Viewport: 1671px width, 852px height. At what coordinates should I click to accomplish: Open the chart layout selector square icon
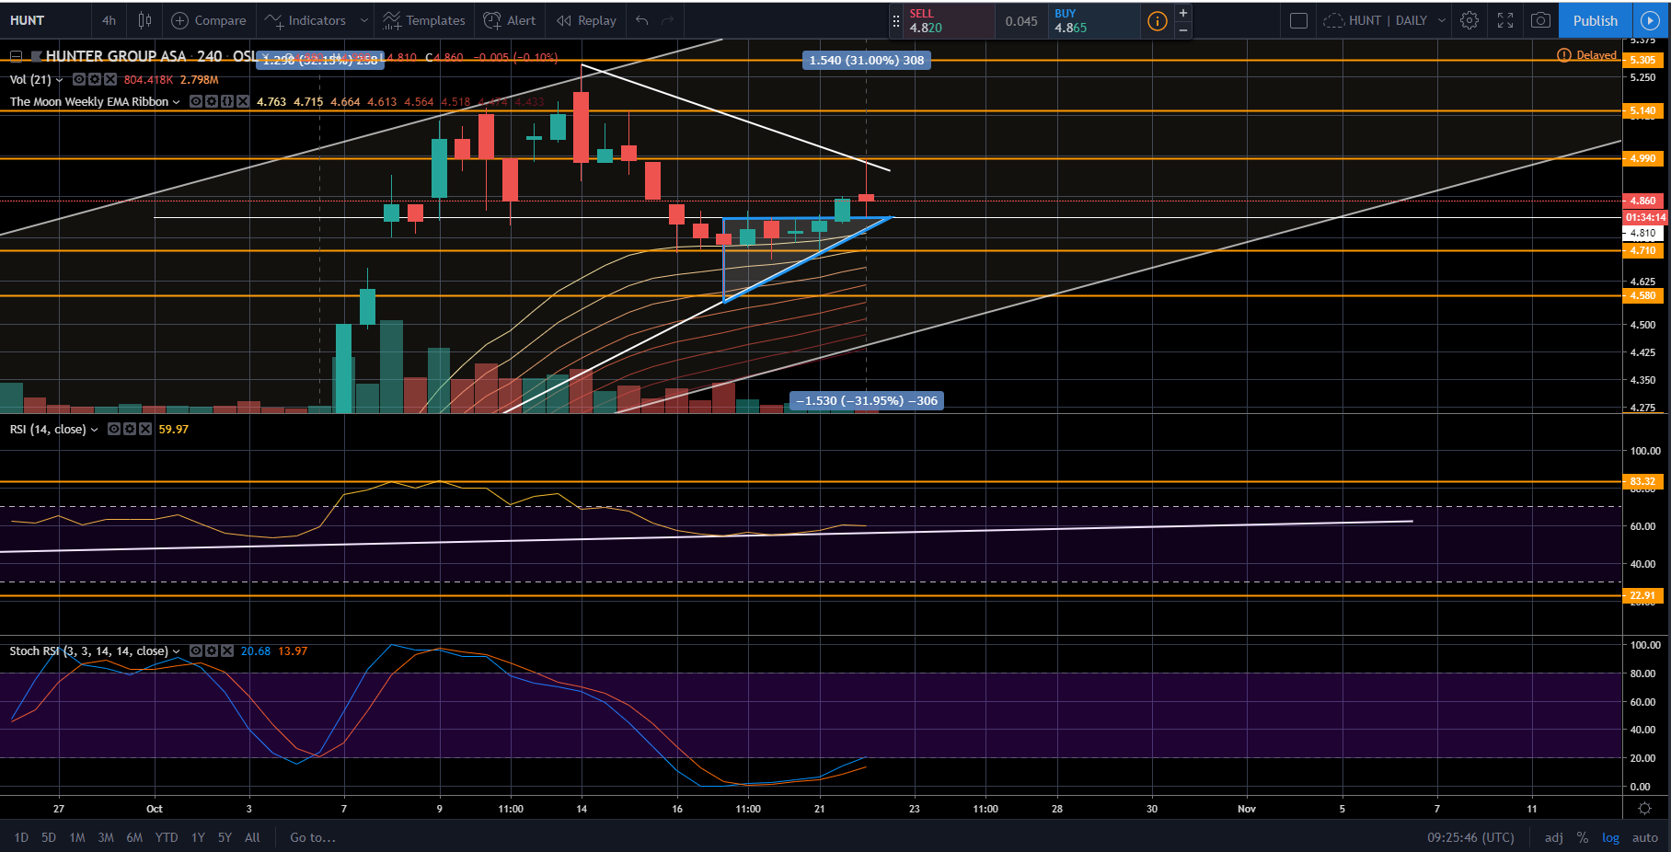pos(1298,20)
